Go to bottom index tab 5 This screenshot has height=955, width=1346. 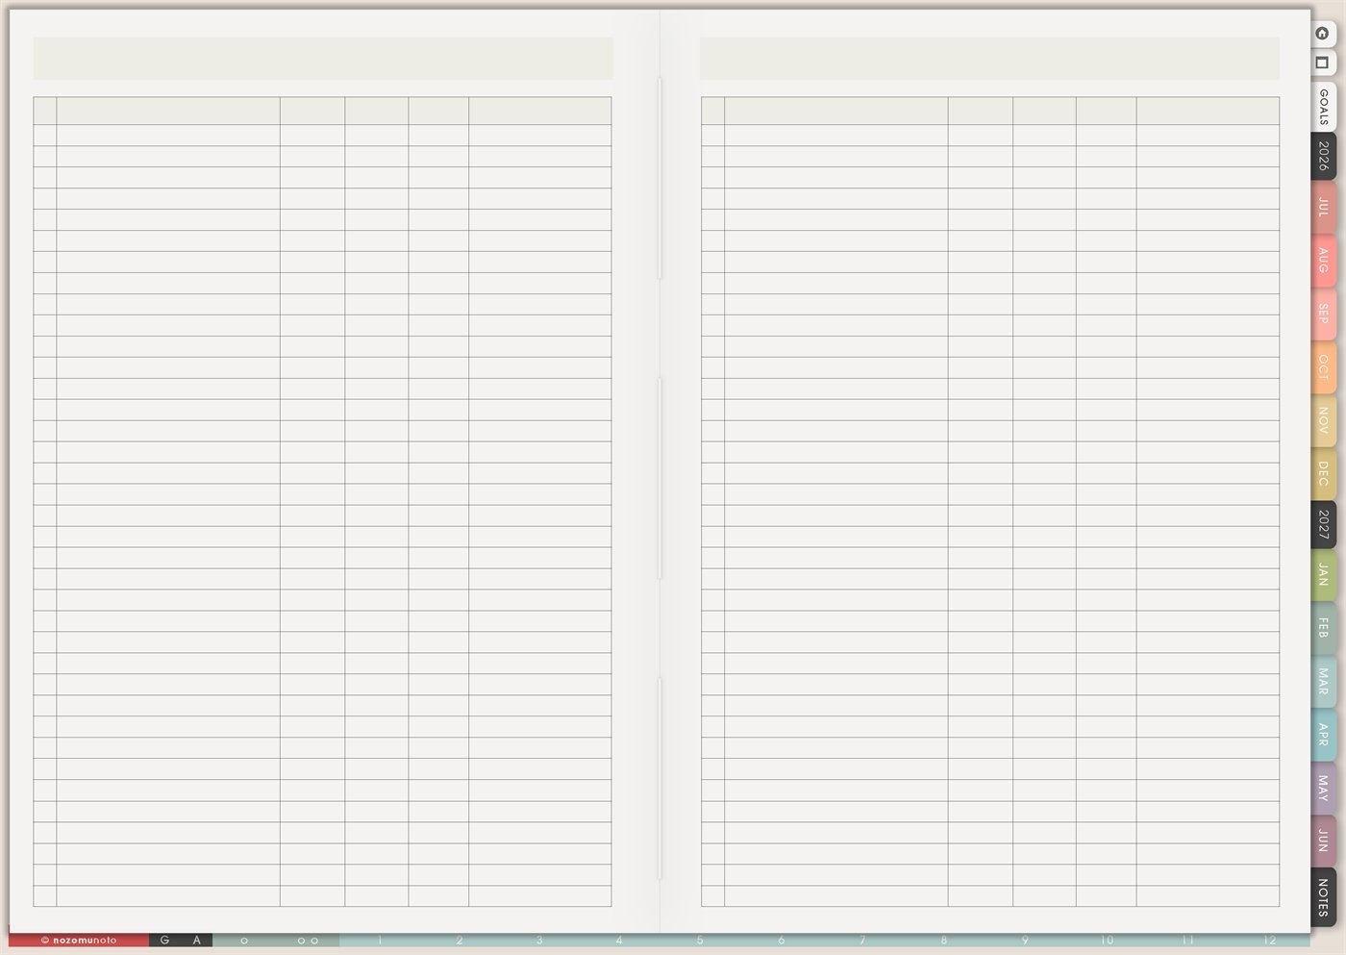click(700, 940)
